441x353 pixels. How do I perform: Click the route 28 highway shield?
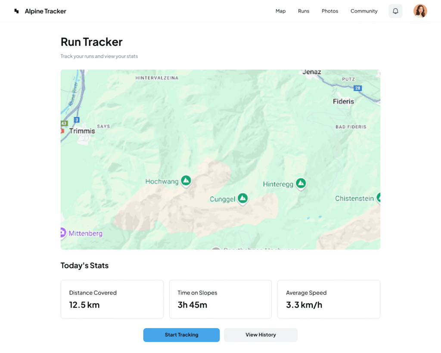(357, 88)
